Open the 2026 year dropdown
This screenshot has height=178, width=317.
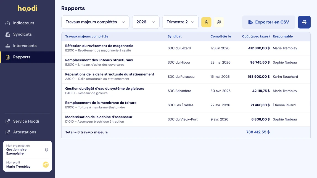tap(146, 22)
